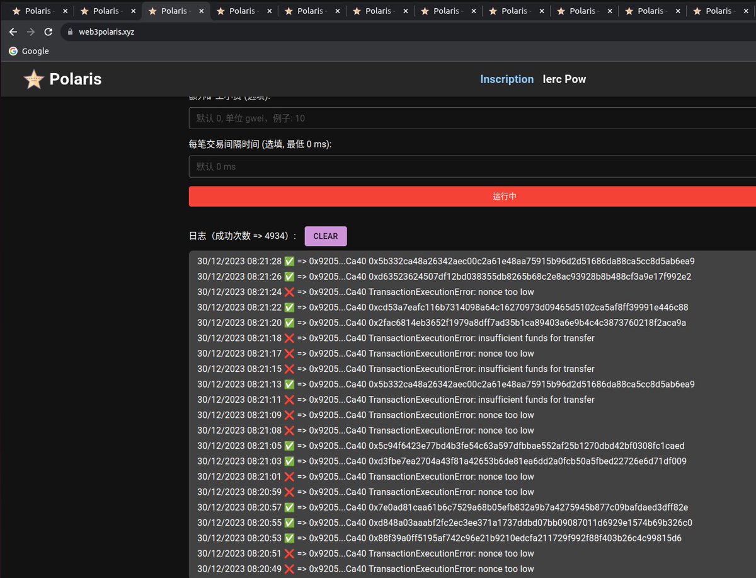Click the green check on the 08:21:22 log entry
The width and height of the screenshot is (756, 578).
pos(289,308)
